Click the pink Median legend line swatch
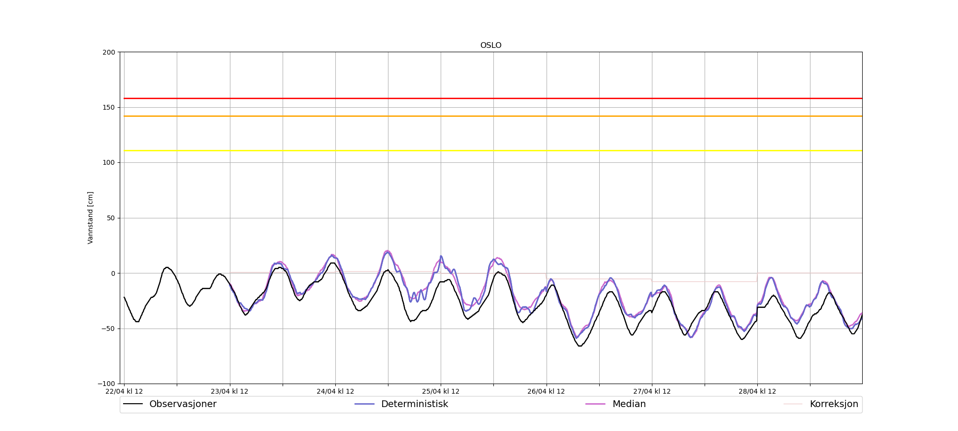Screen dimensions: 958x431 [x=595, y=404]
